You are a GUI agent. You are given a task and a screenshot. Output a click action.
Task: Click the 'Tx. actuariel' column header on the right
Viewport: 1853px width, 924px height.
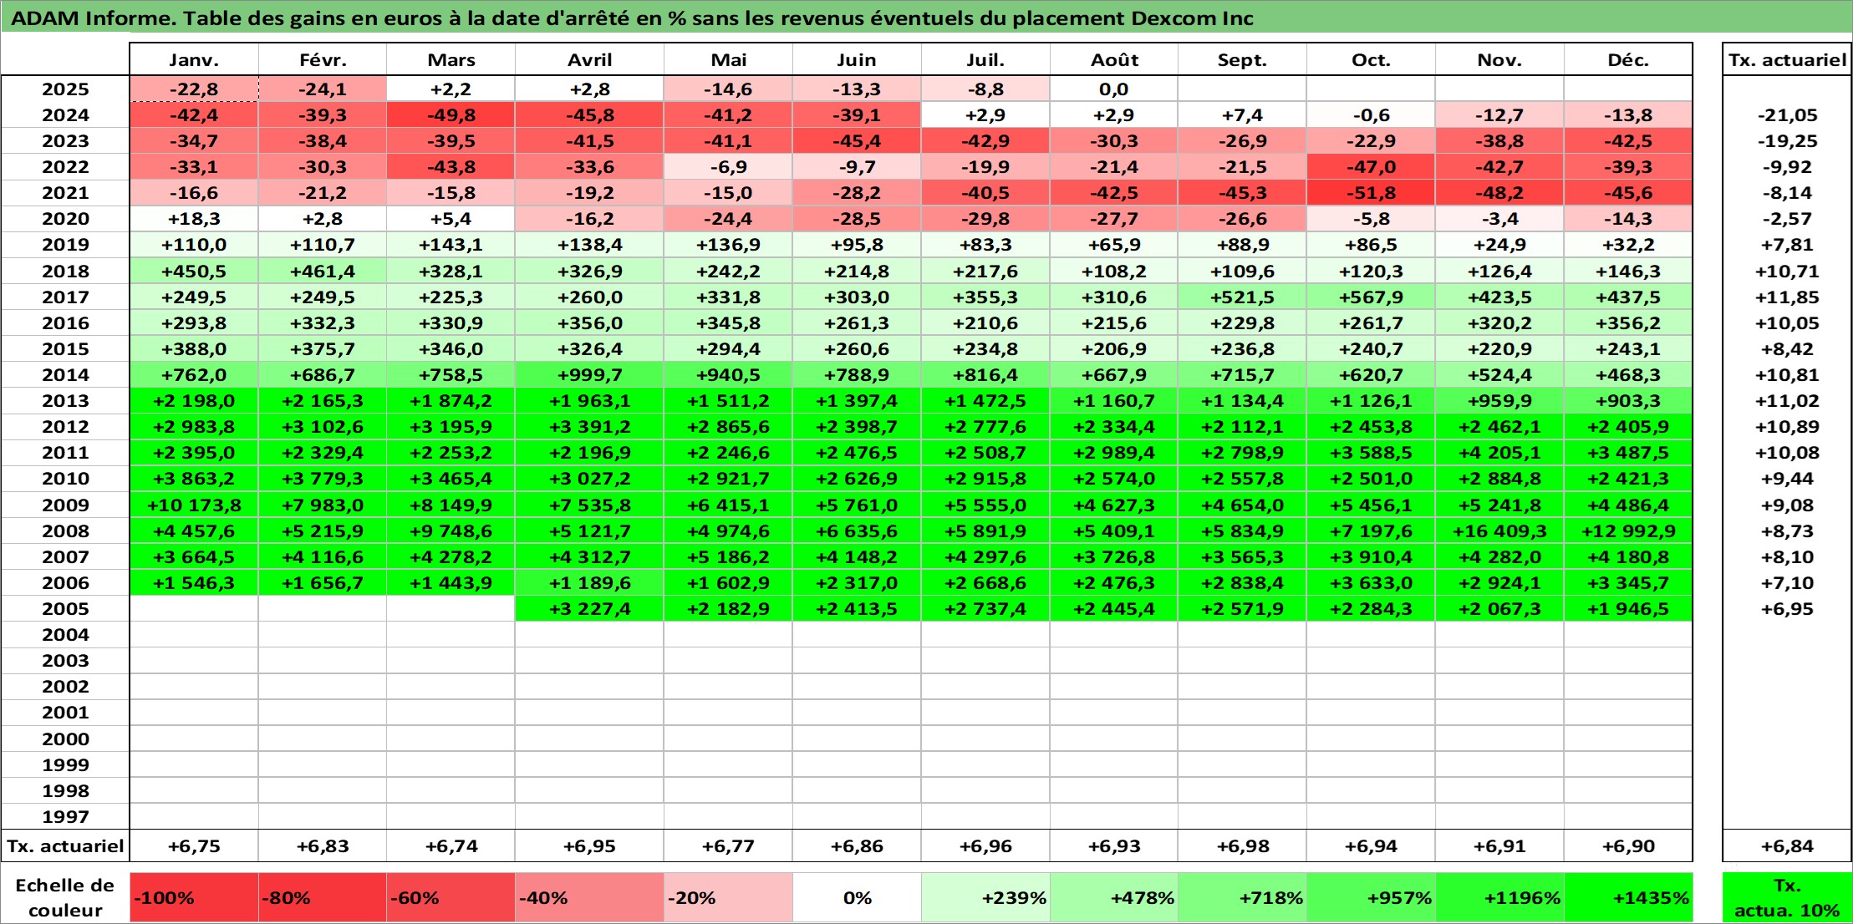(x=1787, y=59)
